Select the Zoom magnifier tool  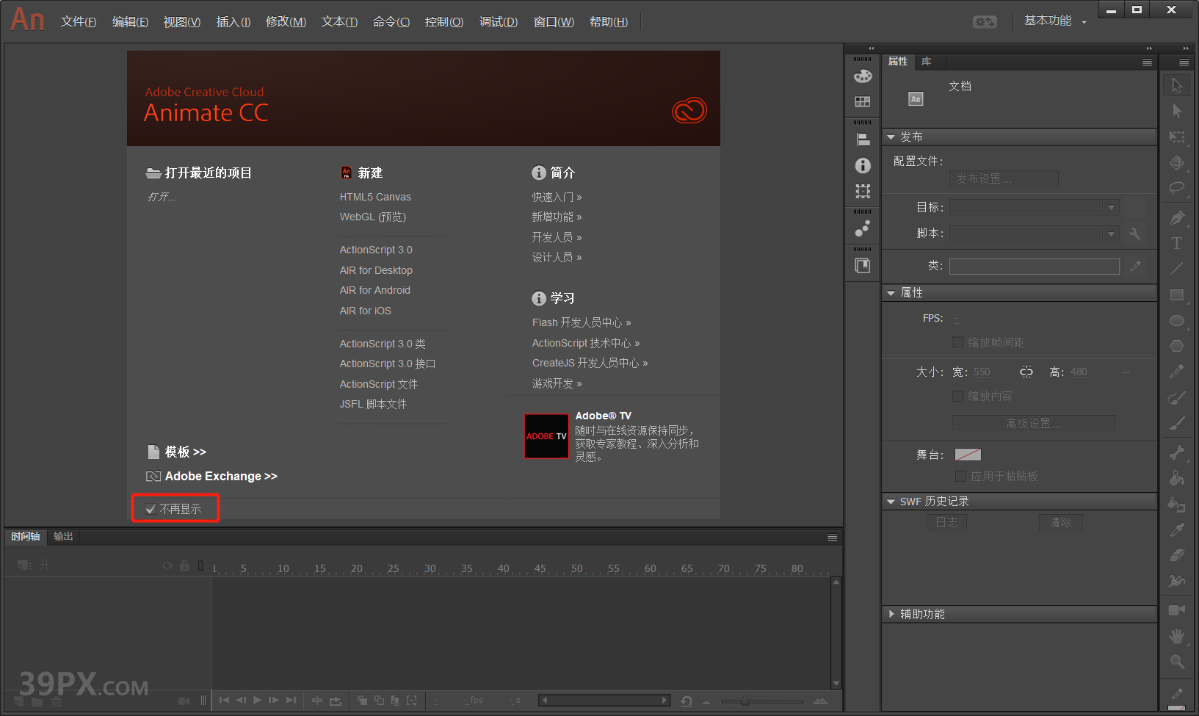[1177, 662]
